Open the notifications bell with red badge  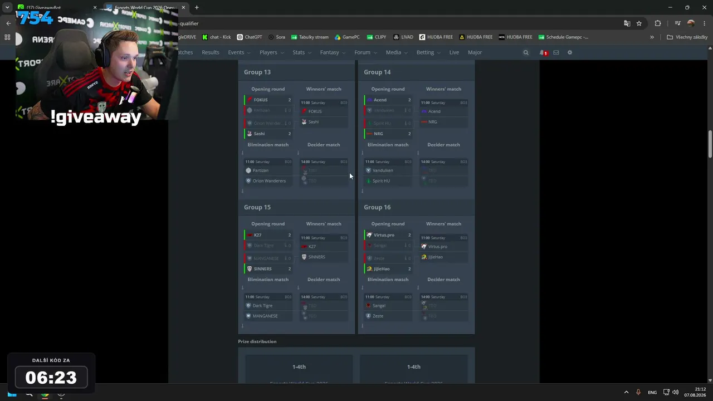point(543,52)
